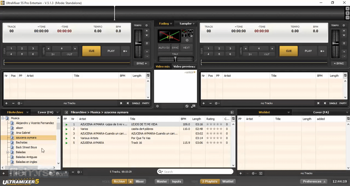The image size is (350, 186).
Task: Open the right Cover (FA) dropdown
Action: [348, 112]
